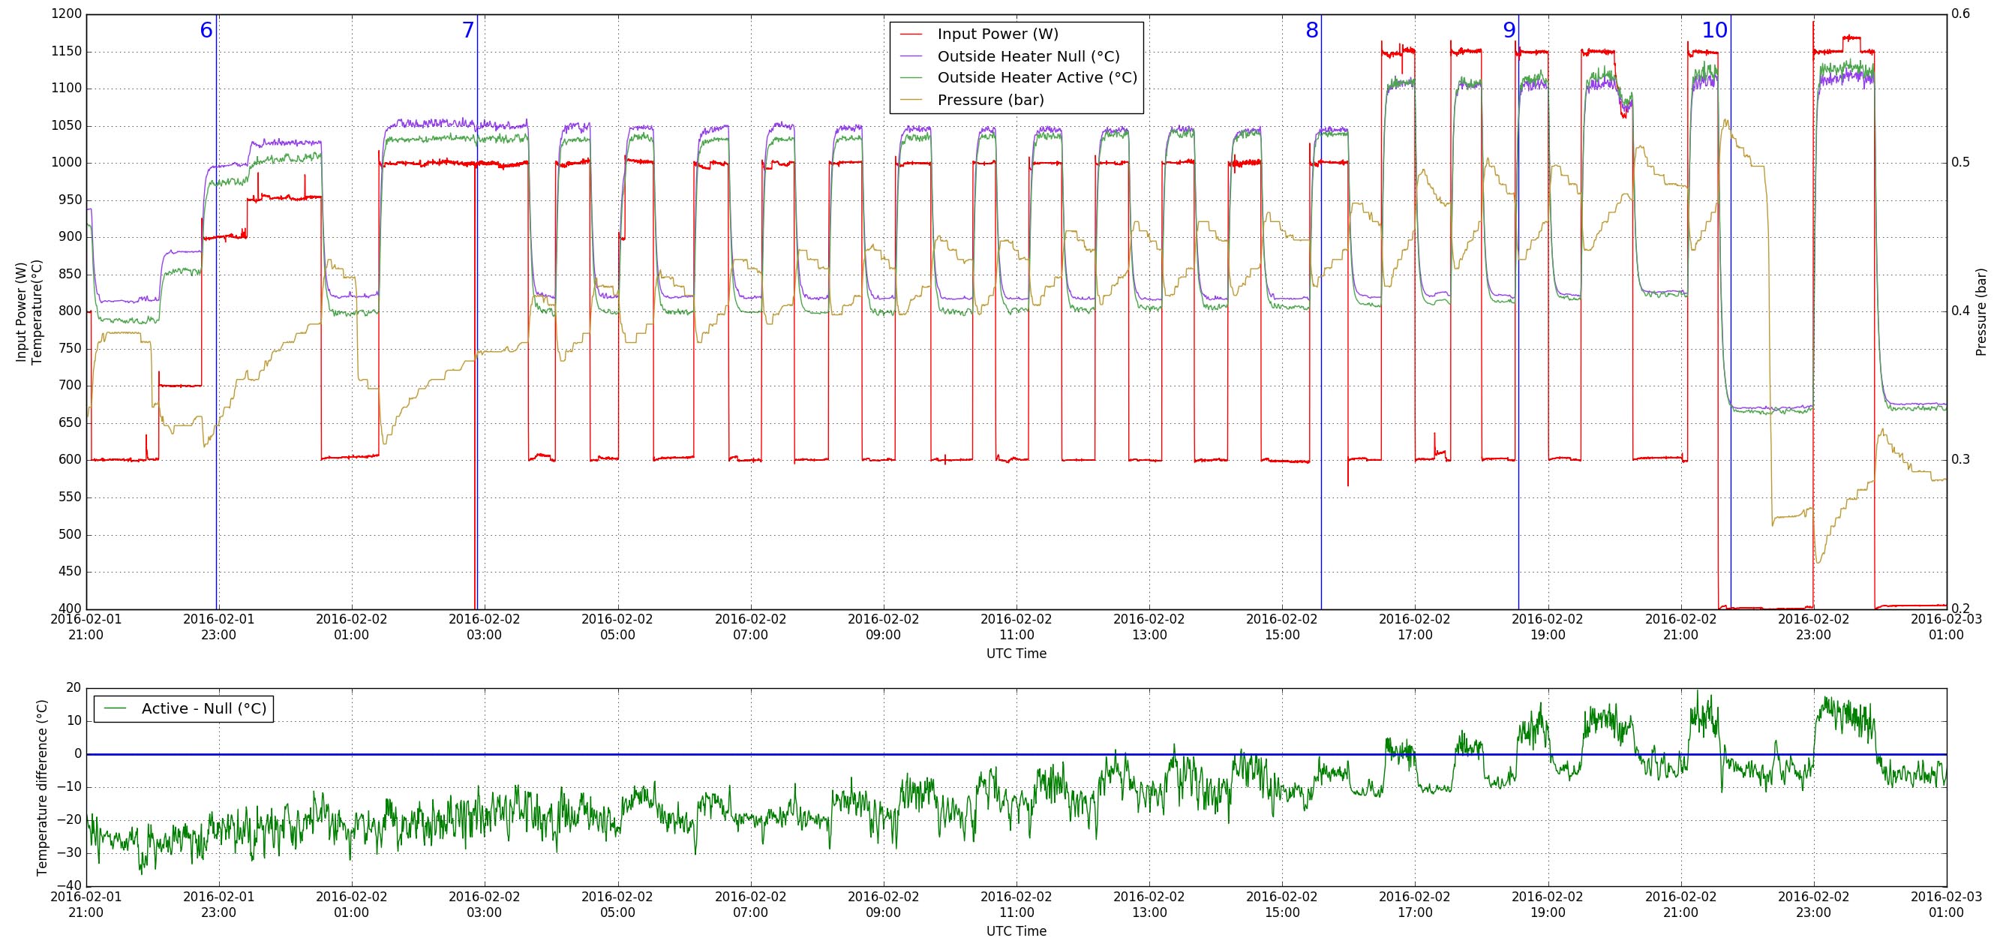Image resolution: width=1997 pixels, height=944 pixels.
Task: Click the blue marker number 9
Action: tap(1509, 31)
